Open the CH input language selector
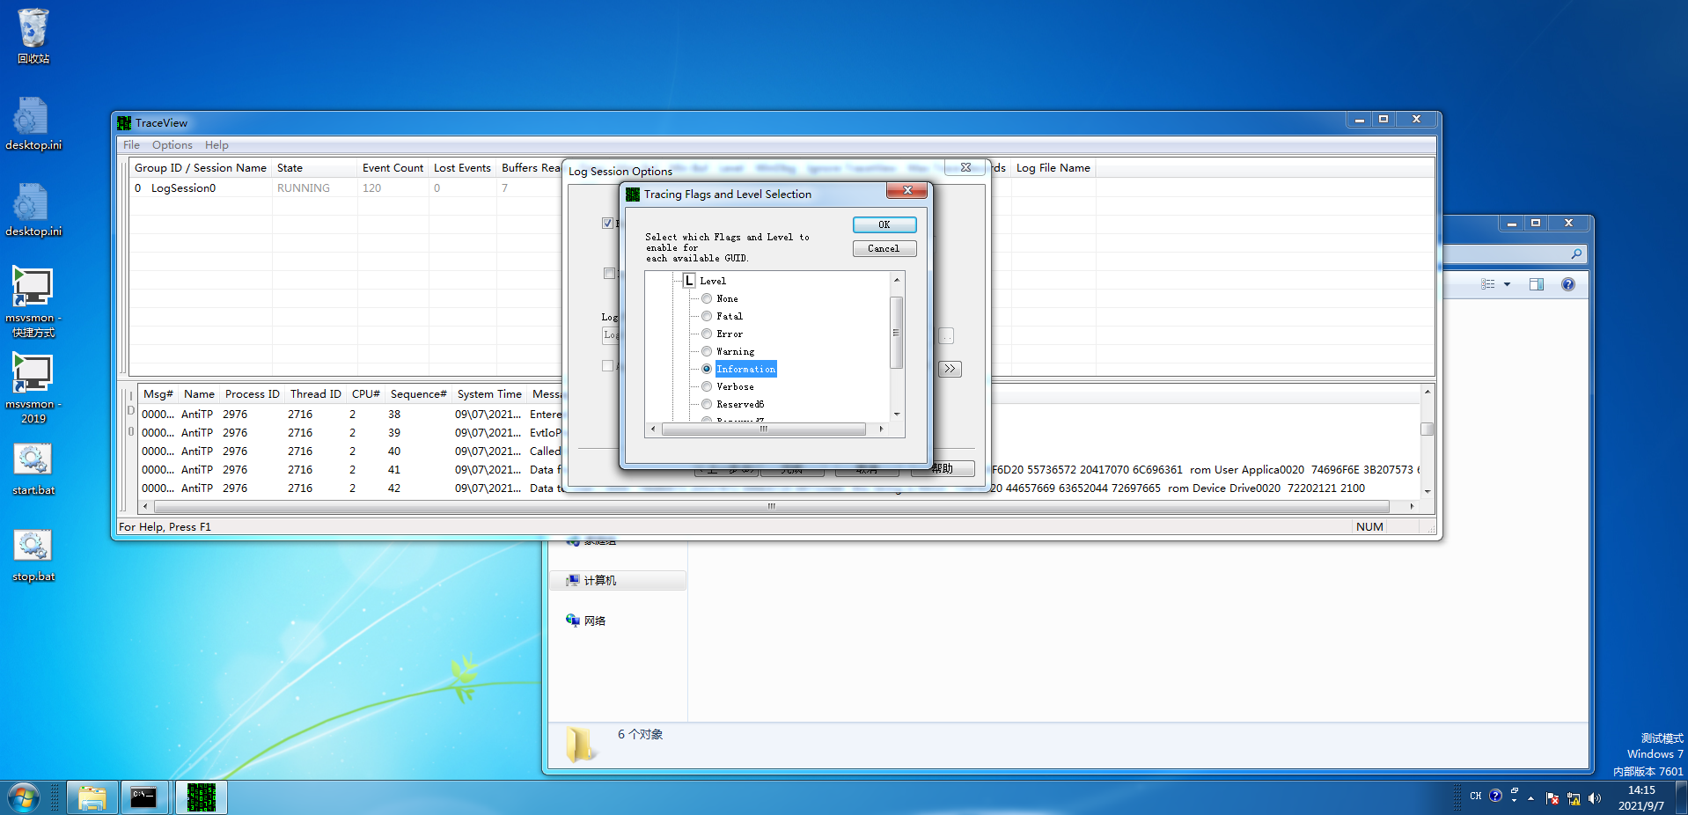This screenshot has width=1688, height=815. click(x=1476, y=797)
